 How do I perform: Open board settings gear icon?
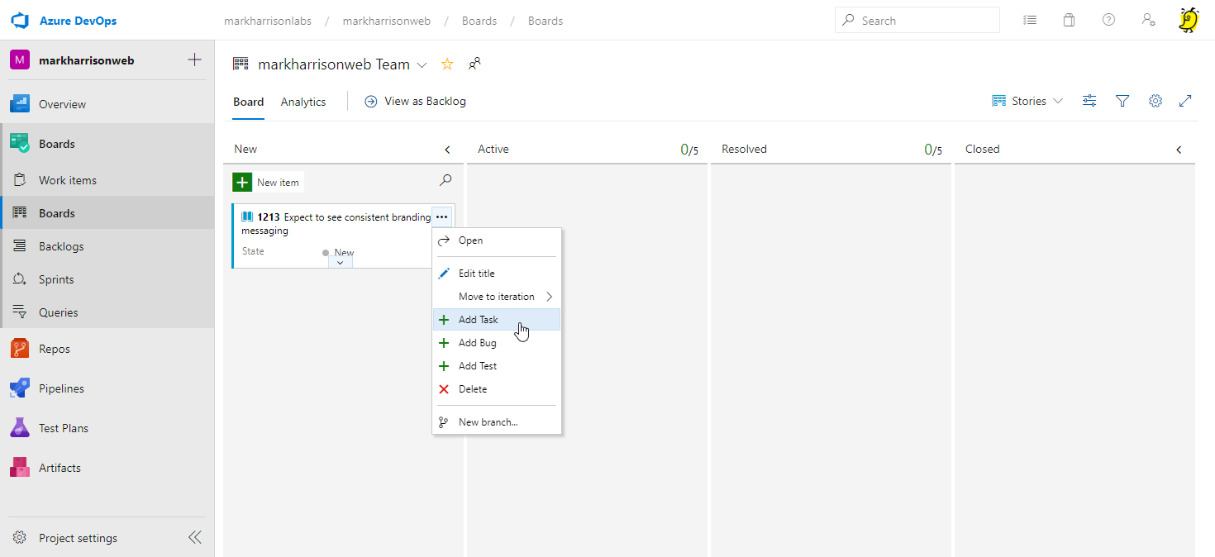coord(1155,101)
